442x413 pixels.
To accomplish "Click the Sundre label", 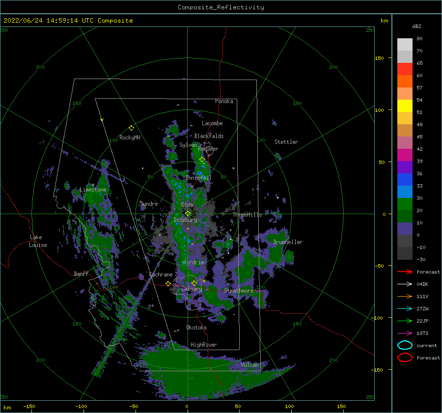I will (x=149, y=203).
